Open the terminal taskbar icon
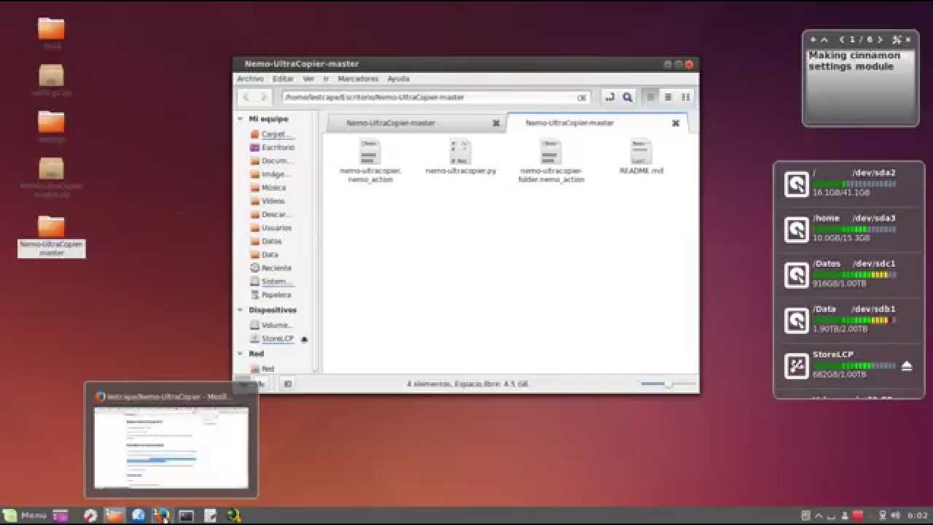 pyautogui.click(x=187, y=515)
